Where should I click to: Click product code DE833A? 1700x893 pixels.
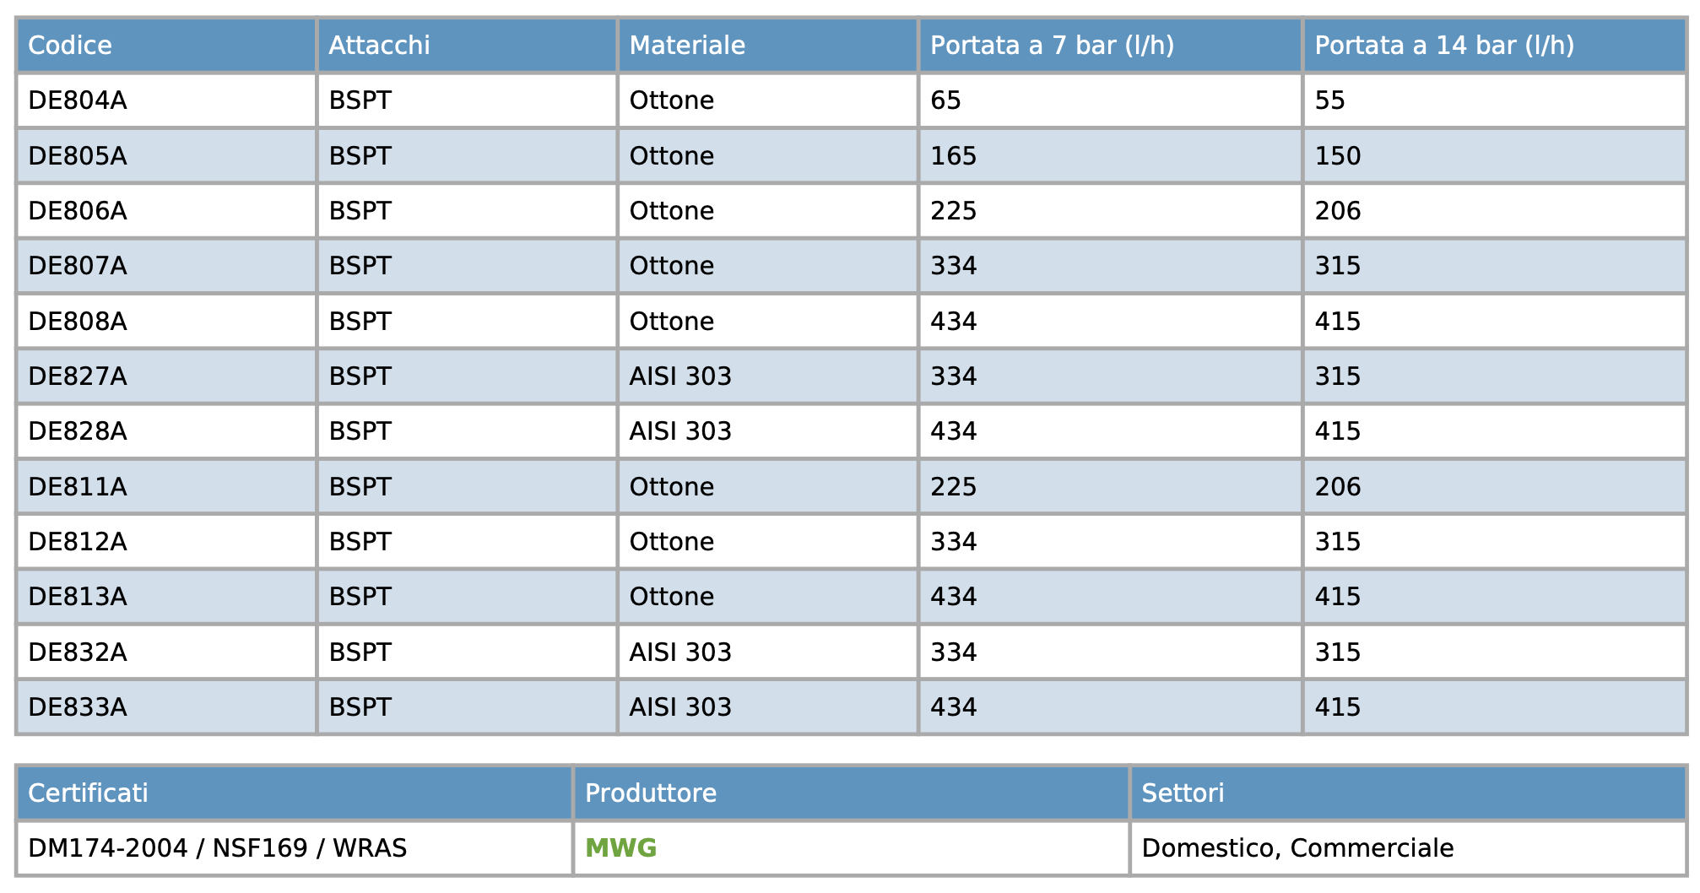pyautogui.click(x=78, y=707)
